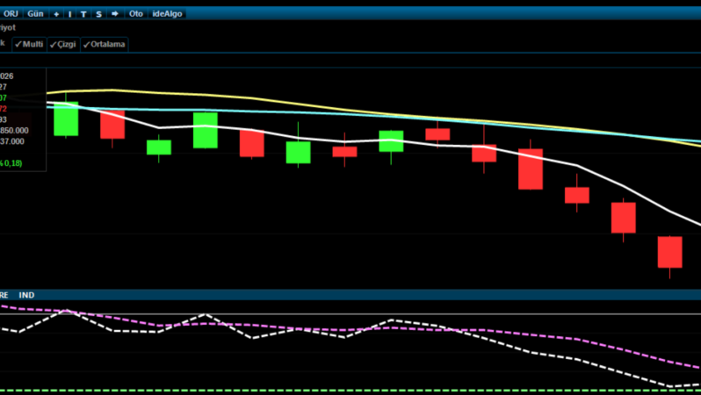Click the first green candlestick
Screen dimensions: 701x395
[66, 118]
